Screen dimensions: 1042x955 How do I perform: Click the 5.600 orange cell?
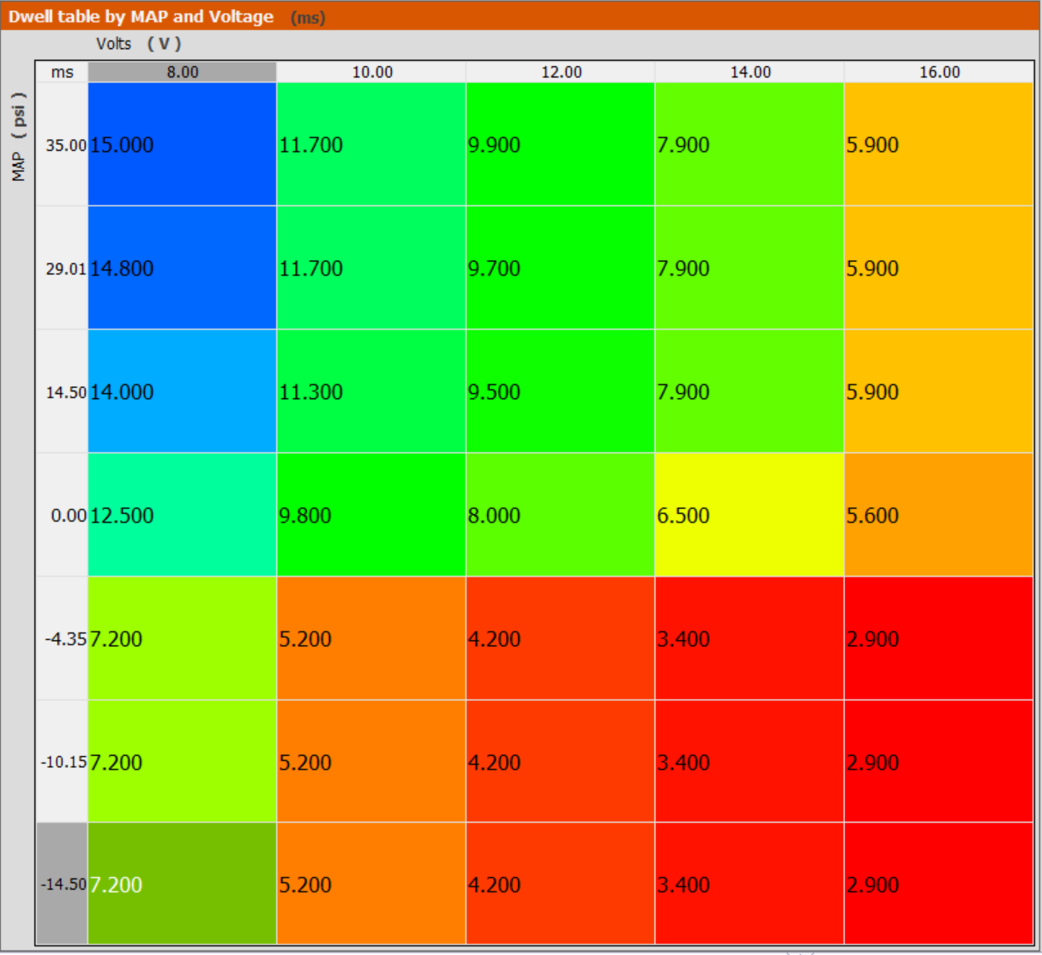(939, 515)
